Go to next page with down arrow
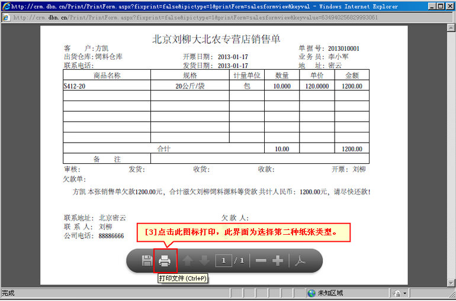 [204, 261]
